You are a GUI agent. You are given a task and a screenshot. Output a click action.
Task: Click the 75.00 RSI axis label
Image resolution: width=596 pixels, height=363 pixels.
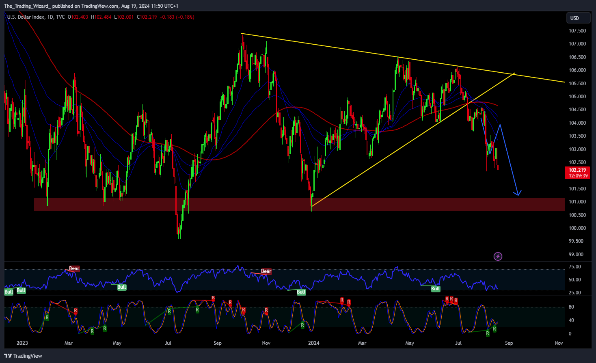click(574, 267)
